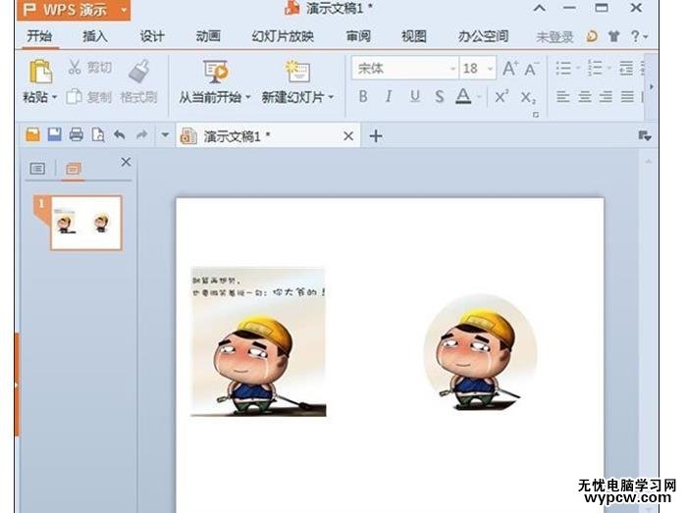This screenshot has width=687, height=513.
Task: Save the document with floppy disk icon
Action: click(x=54, y=134)
